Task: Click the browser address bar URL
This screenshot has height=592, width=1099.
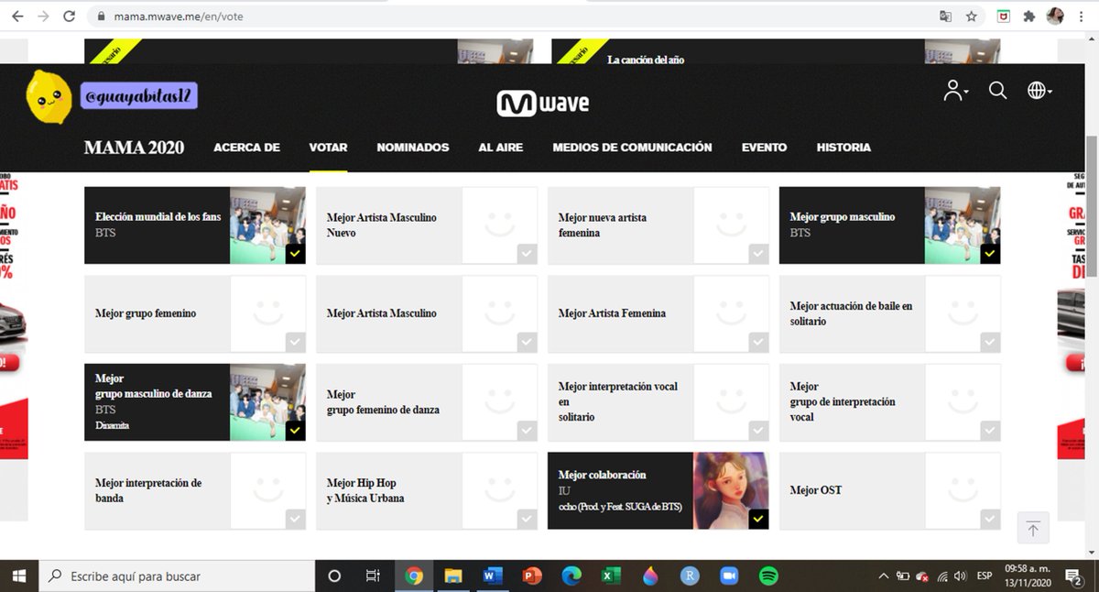Action: click(x=179, y=16)
